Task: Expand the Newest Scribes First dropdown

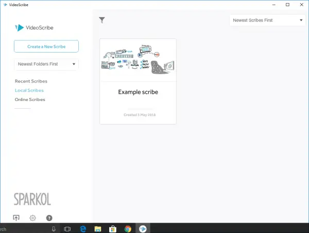Action: [267, 20]
